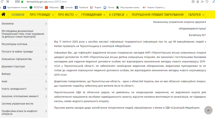Toggle the VPN badge in address bar
The height and width of the screenshot is (118, 215).
coord(17,2)
